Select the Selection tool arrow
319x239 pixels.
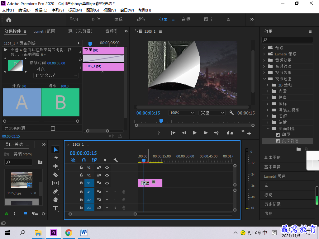[x=55, y=150]
